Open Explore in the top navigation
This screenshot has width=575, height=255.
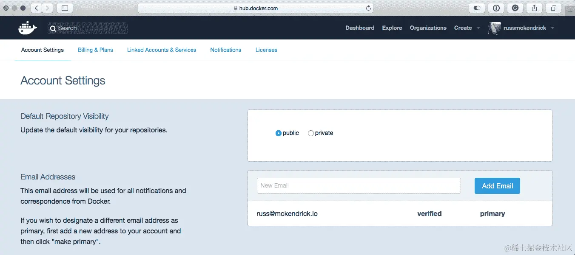tap(392, 28)
